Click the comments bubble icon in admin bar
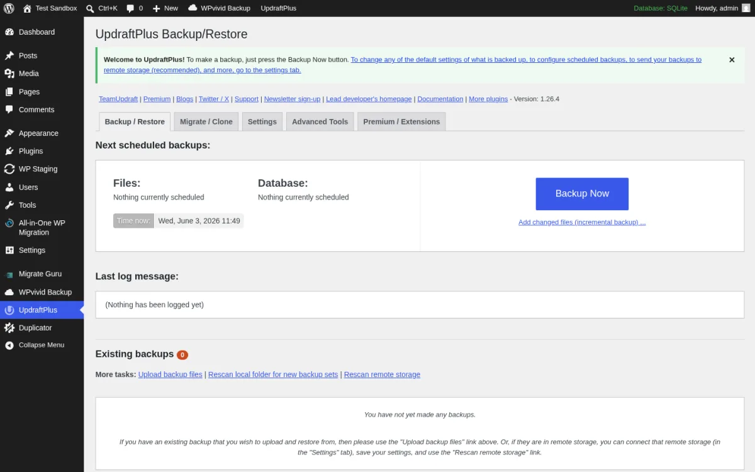The image size is (755, 472). coord(130,8)
